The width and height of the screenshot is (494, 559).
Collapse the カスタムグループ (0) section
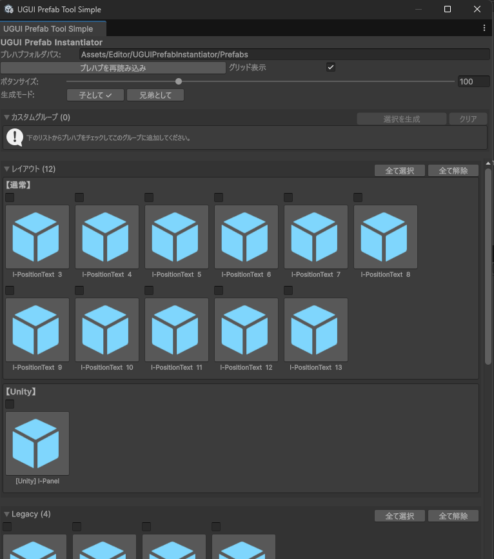pos(6,117)
